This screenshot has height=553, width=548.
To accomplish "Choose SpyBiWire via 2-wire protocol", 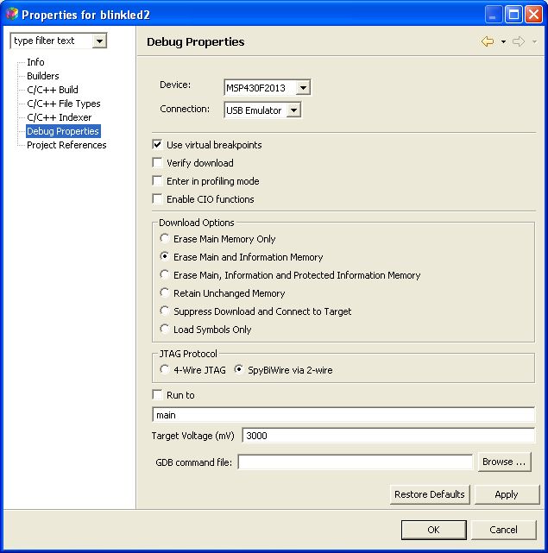I will pos(239,369).
